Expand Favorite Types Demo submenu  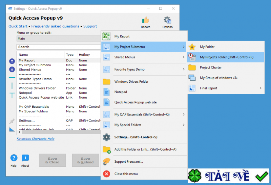pos(184,69)
